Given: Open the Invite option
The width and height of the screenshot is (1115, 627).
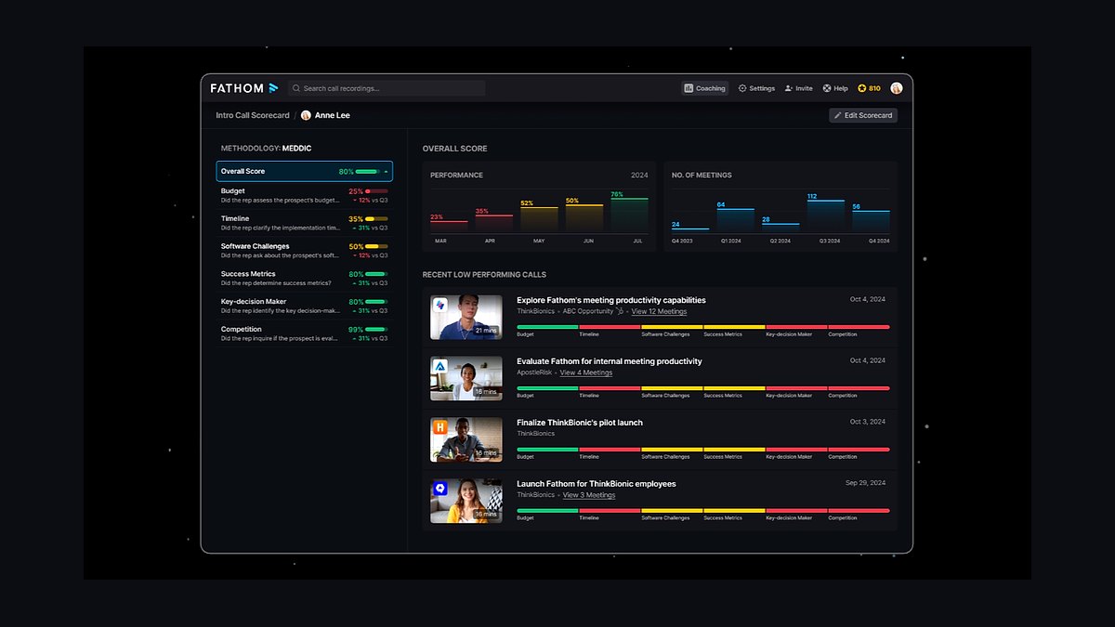Looking at the screenshot, I should [798, 88].
